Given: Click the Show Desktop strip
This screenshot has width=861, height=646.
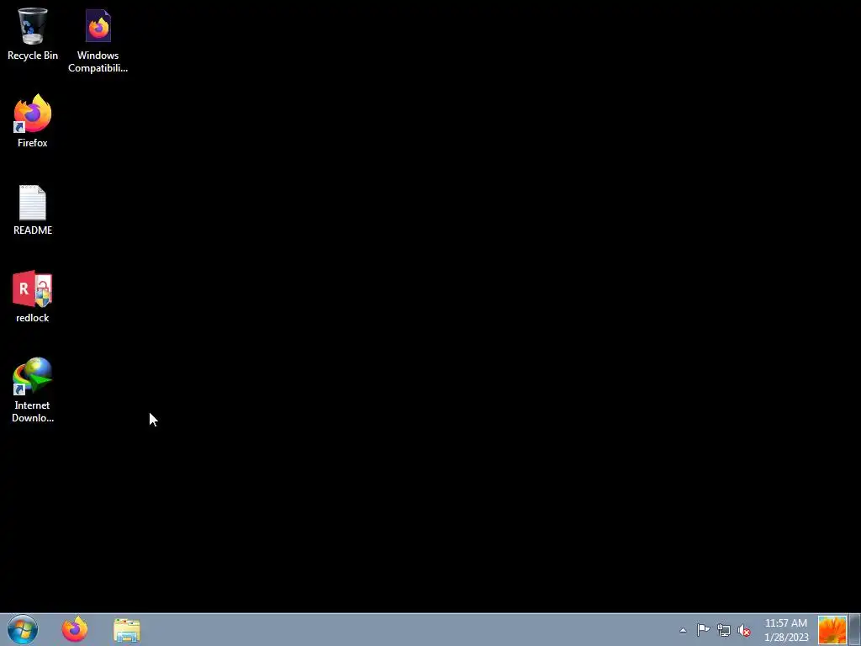Looking at the screenshot, I should (855, 629).
